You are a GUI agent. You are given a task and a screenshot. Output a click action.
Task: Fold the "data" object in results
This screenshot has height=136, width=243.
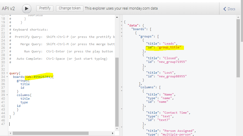tap(122, 25)
